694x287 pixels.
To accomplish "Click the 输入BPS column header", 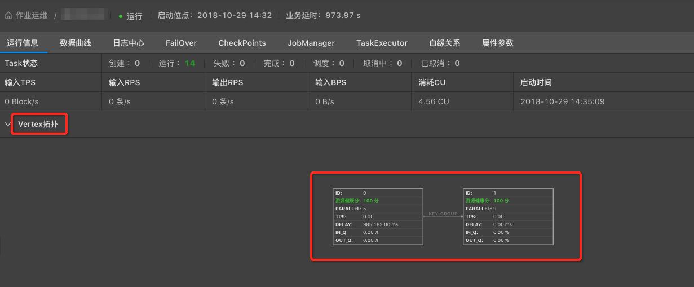I will 331,82.
